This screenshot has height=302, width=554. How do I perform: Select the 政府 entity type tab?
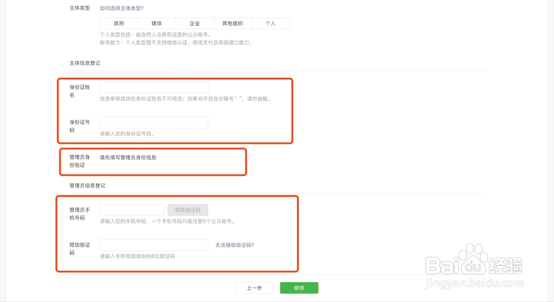tap(119, 23)
